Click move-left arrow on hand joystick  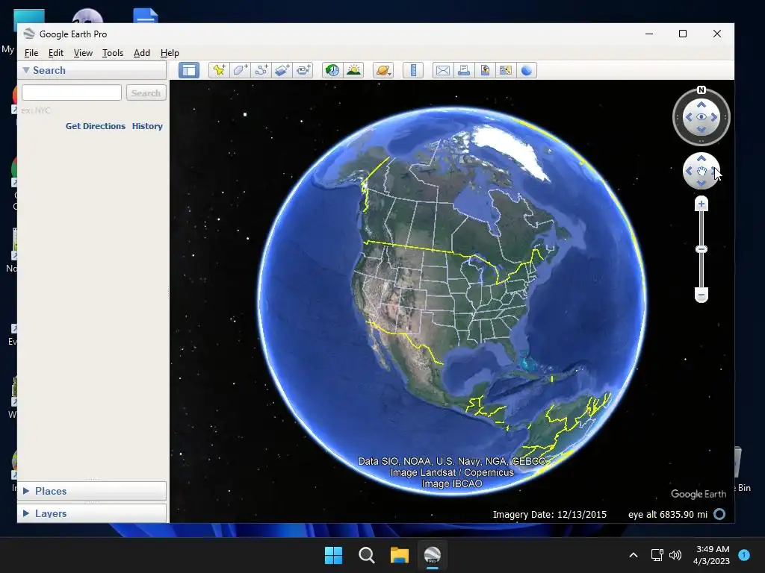689,171
